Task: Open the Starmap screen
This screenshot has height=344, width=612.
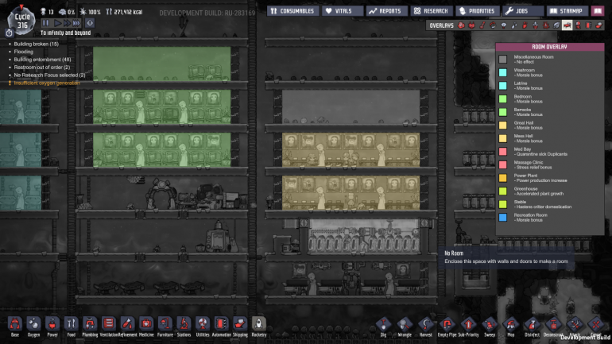Action: click(x=567, y=11)
